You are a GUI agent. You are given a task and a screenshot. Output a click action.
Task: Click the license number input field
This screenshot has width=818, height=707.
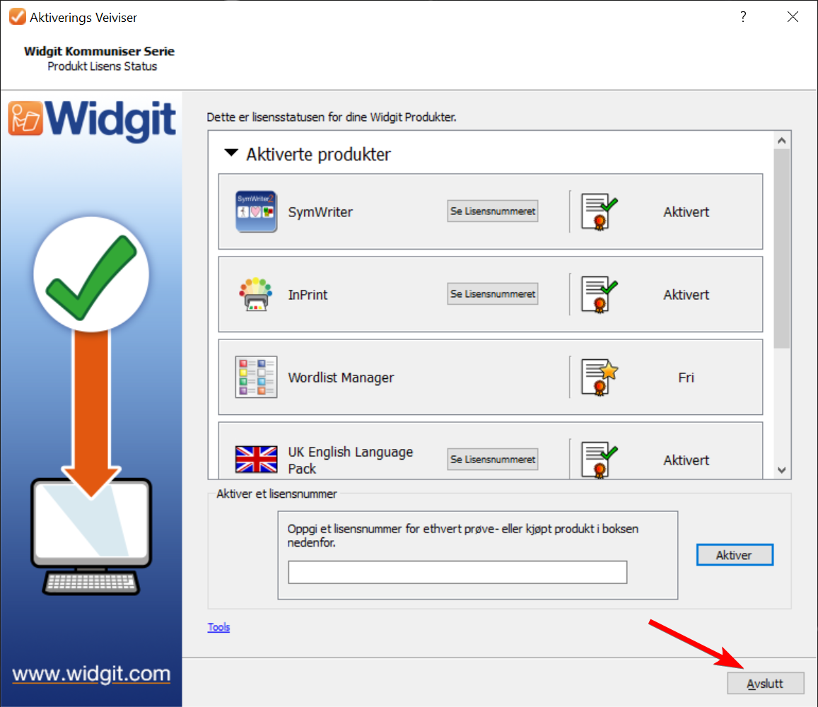pyautogui.click(x=457, y=573)
